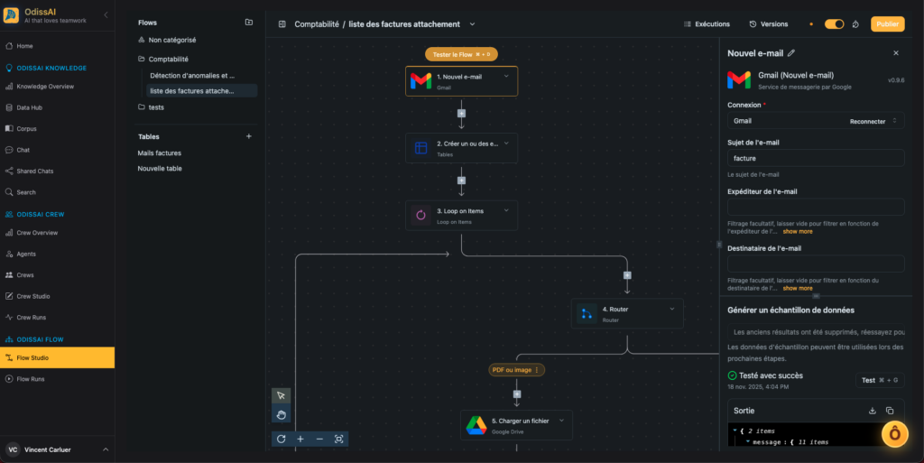924x463 pixels.
Task: Download the Sortie output data
Action: click(x=873, y=411)
